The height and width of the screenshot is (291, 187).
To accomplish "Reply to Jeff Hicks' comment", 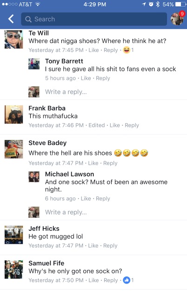I will tap(110, 246).
